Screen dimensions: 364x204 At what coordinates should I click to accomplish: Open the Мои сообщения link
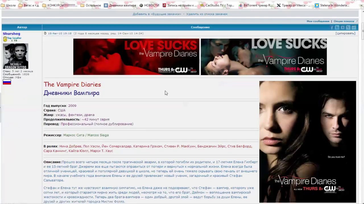[x=318, y=21]
